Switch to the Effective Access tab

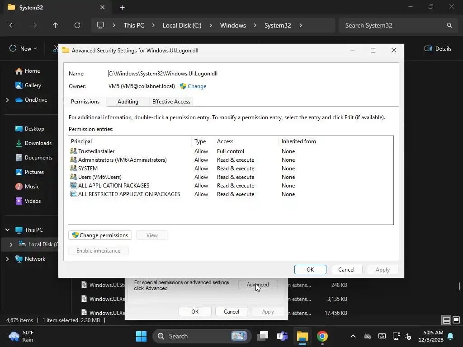pos(171,102)
